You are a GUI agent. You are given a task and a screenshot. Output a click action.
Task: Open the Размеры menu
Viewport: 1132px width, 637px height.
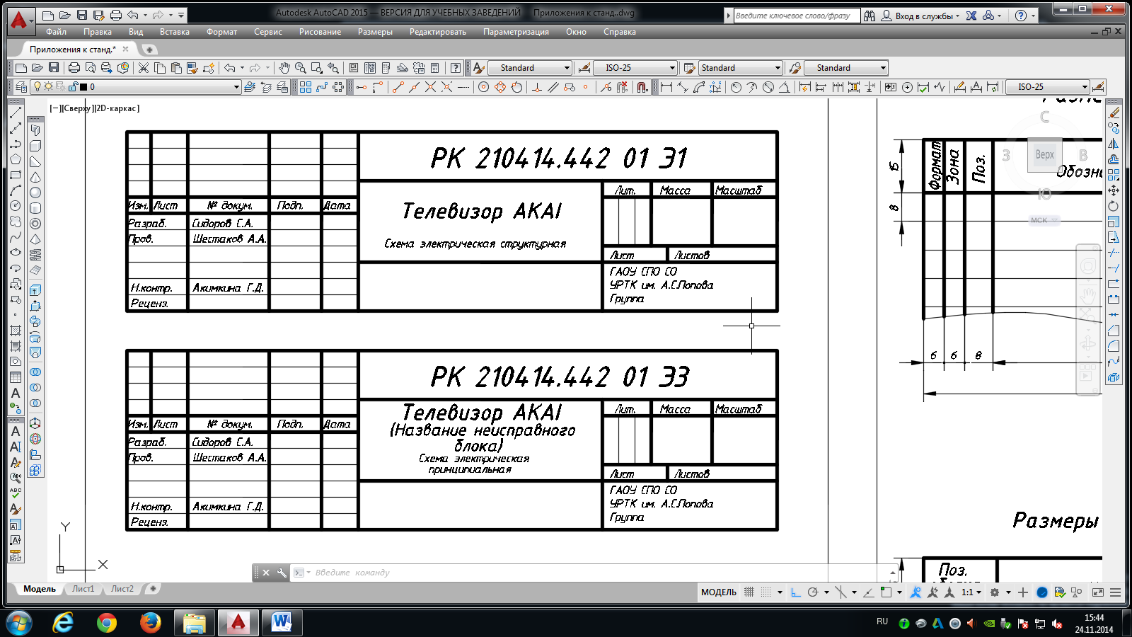(375, 32)
